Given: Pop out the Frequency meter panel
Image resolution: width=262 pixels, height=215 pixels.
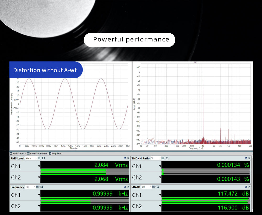Looking at the screenshot, I should (x=125, y=187).
